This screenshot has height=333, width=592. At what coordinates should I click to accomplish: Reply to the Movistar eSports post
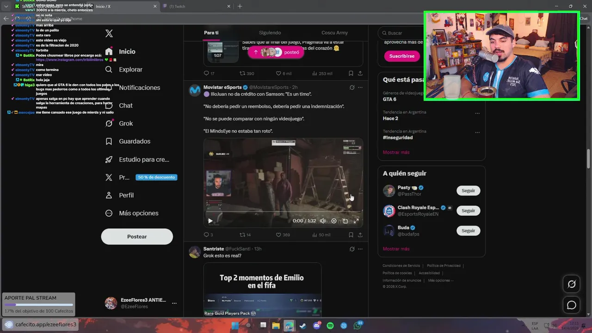[x=209, y=235]
